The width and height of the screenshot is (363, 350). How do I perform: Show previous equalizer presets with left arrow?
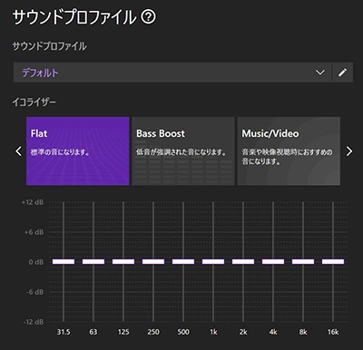click(x=19, y=151)
